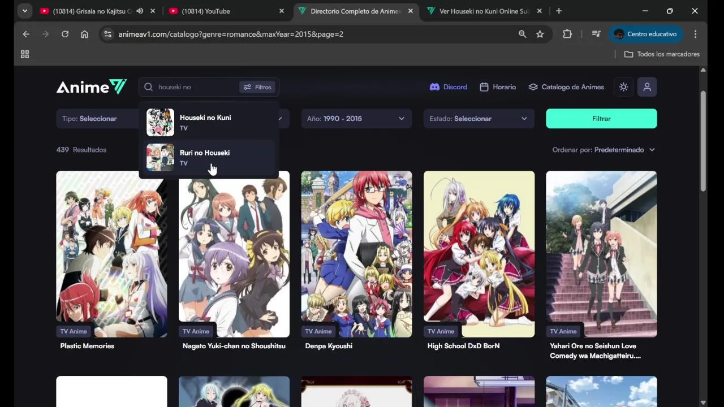The height and width of the screenshot is (407, 724).
Task: Reload the current page
Action: point(65,34)
